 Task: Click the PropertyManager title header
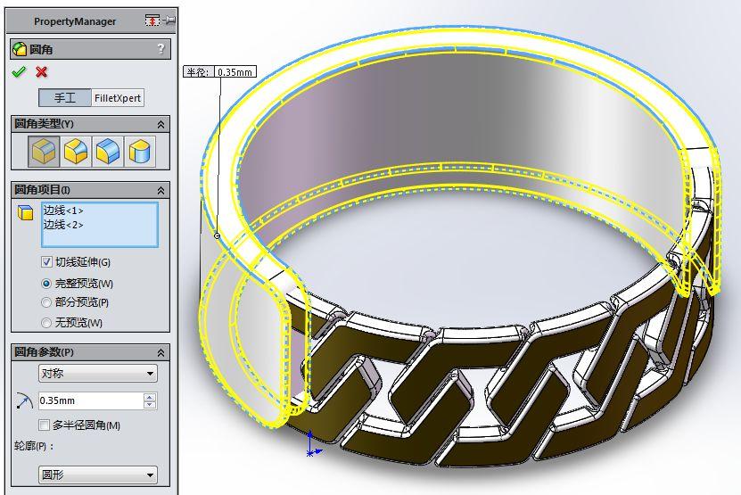(x=75, y=21)
